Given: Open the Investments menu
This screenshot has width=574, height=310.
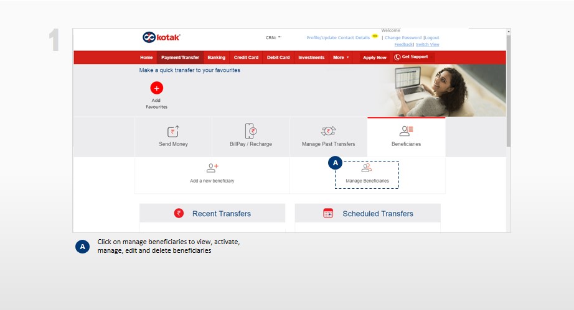Looking at the screenshot, I should point(311,57).
